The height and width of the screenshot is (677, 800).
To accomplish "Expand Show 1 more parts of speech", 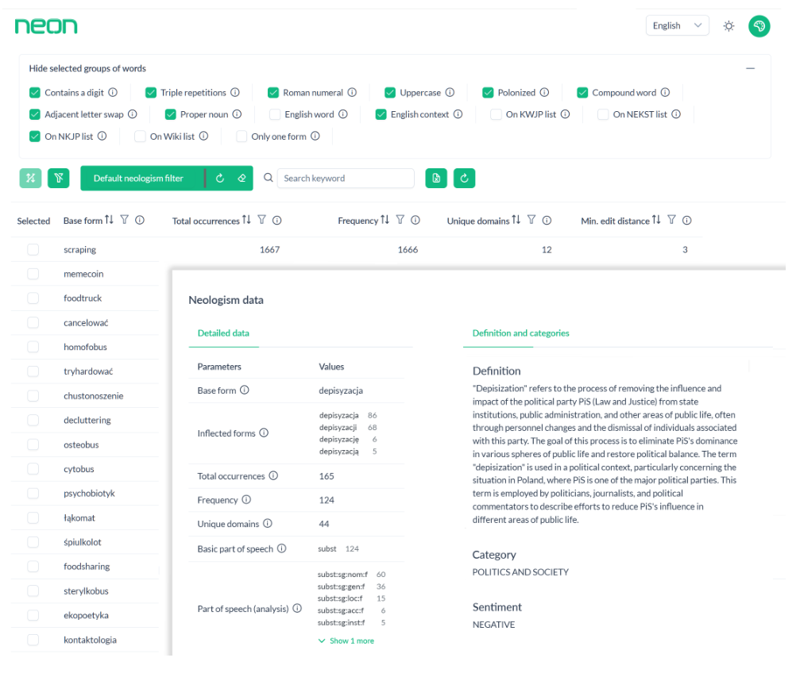I will pyautogui.click(x=346, y=640).
